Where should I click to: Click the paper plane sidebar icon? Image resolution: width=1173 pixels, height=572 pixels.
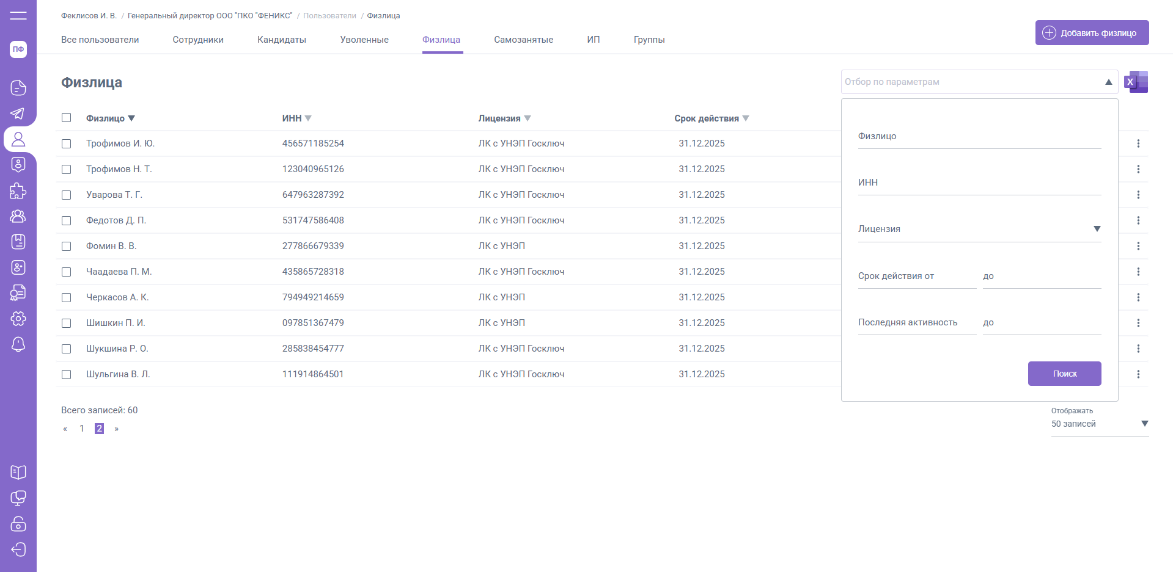pos(18,114)
